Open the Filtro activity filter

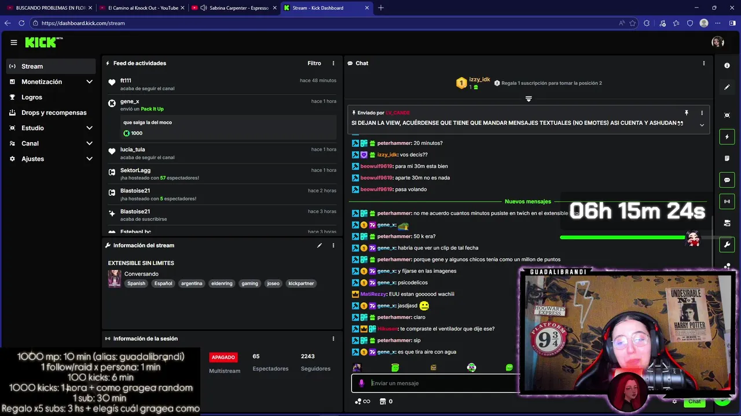314,63
